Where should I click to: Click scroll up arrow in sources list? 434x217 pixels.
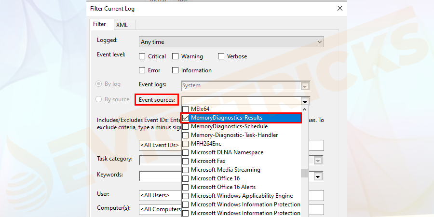tap(304, 109)
